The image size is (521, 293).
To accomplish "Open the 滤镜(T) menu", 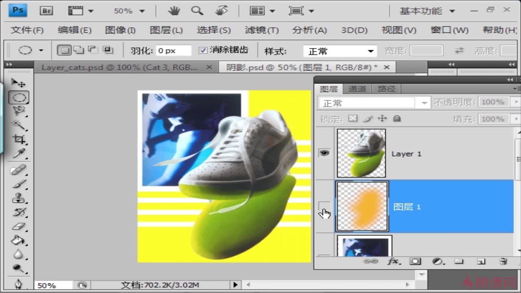I will pyautogui.click(x=262, y=30).
